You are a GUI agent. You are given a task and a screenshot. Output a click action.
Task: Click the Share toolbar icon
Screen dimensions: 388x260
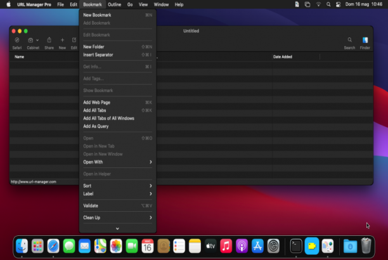point(49,40)
